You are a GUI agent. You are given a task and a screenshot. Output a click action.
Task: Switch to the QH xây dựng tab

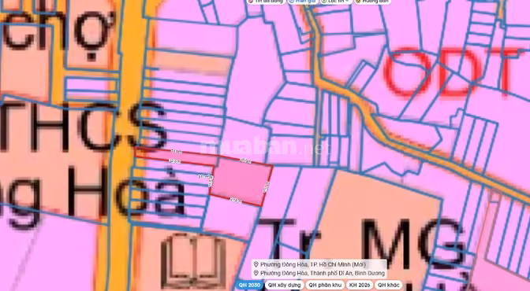click(284, 285)
